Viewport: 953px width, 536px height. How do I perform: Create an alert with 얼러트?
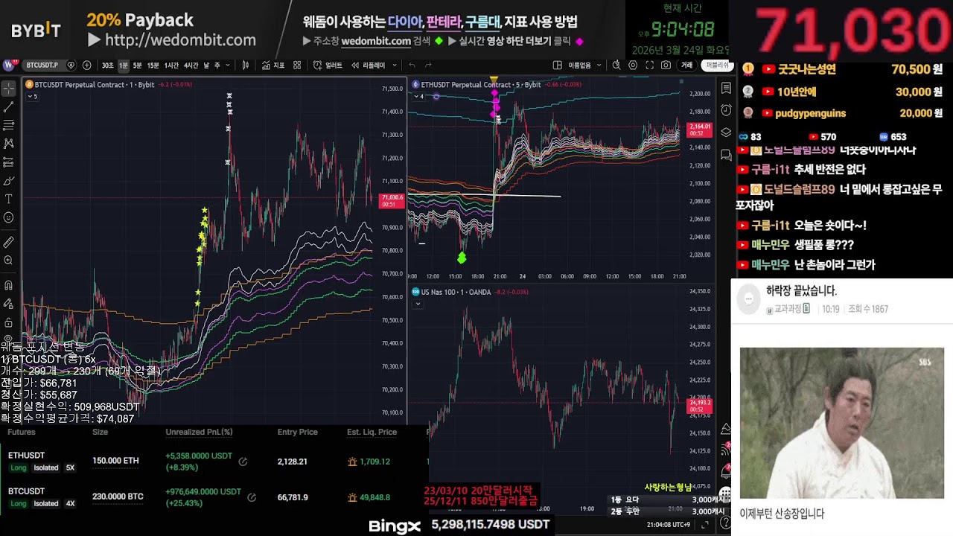point(328,65)
